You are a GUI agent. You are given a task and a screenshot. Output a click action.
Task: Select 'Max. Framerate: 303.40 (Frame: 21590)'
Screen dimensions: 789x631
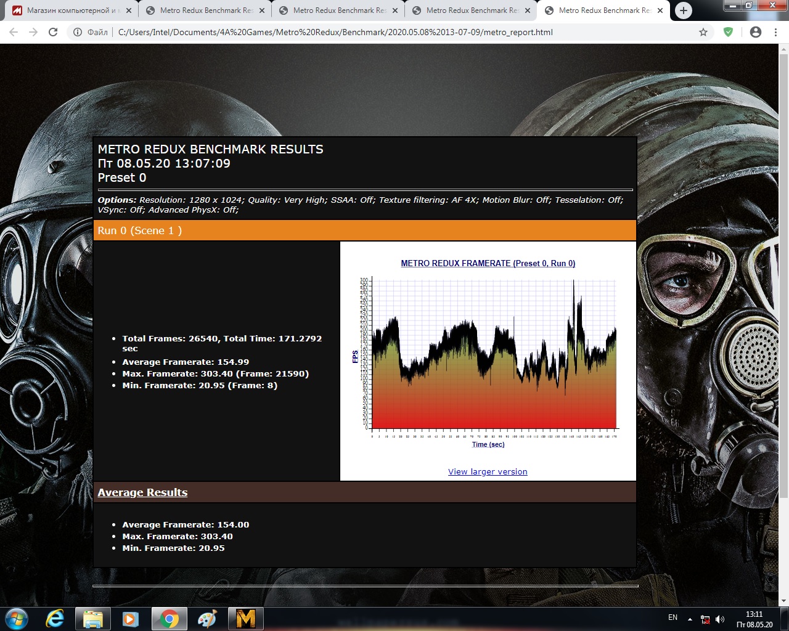pyautogui.click(x=216, y=374)
